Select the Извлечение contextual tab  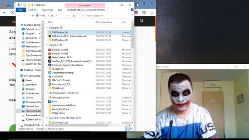click(85, 5)
